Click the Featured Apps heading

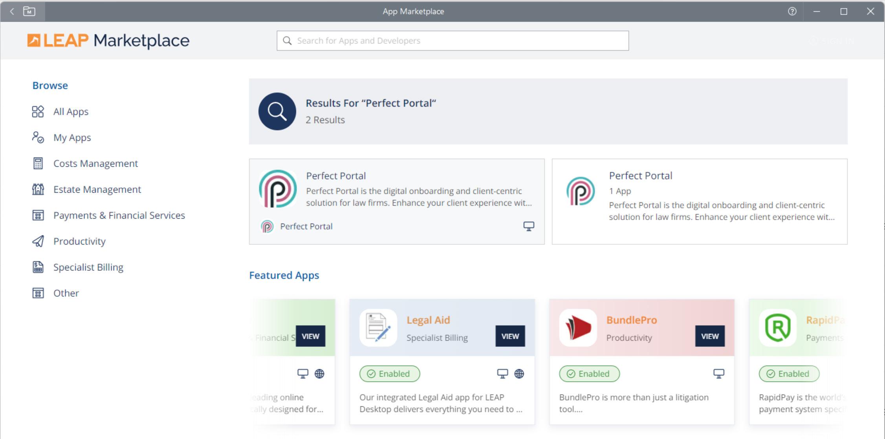pos(284,275)
